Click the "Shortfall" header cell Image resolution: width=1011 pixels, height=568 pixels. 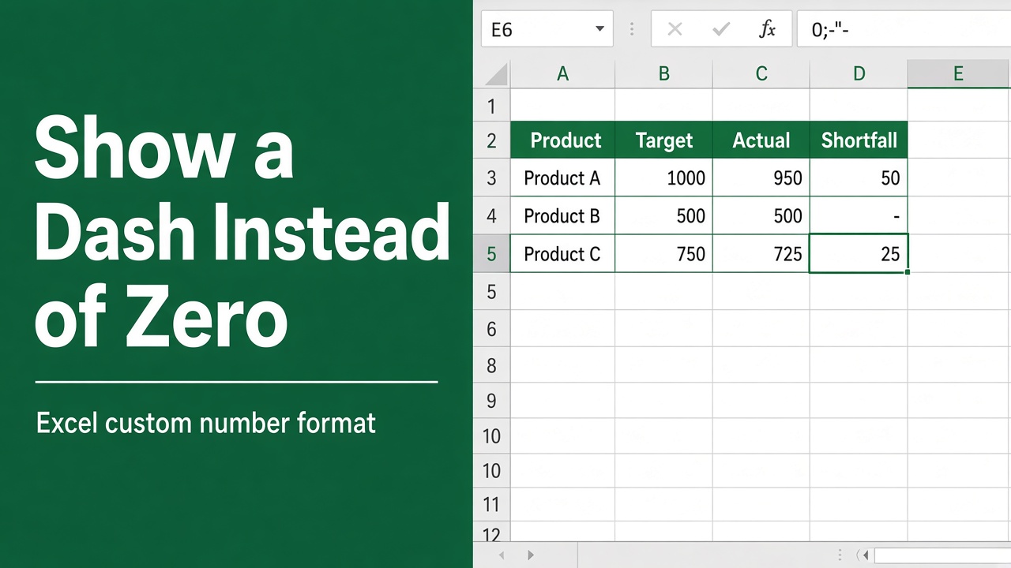pos(859,140)
